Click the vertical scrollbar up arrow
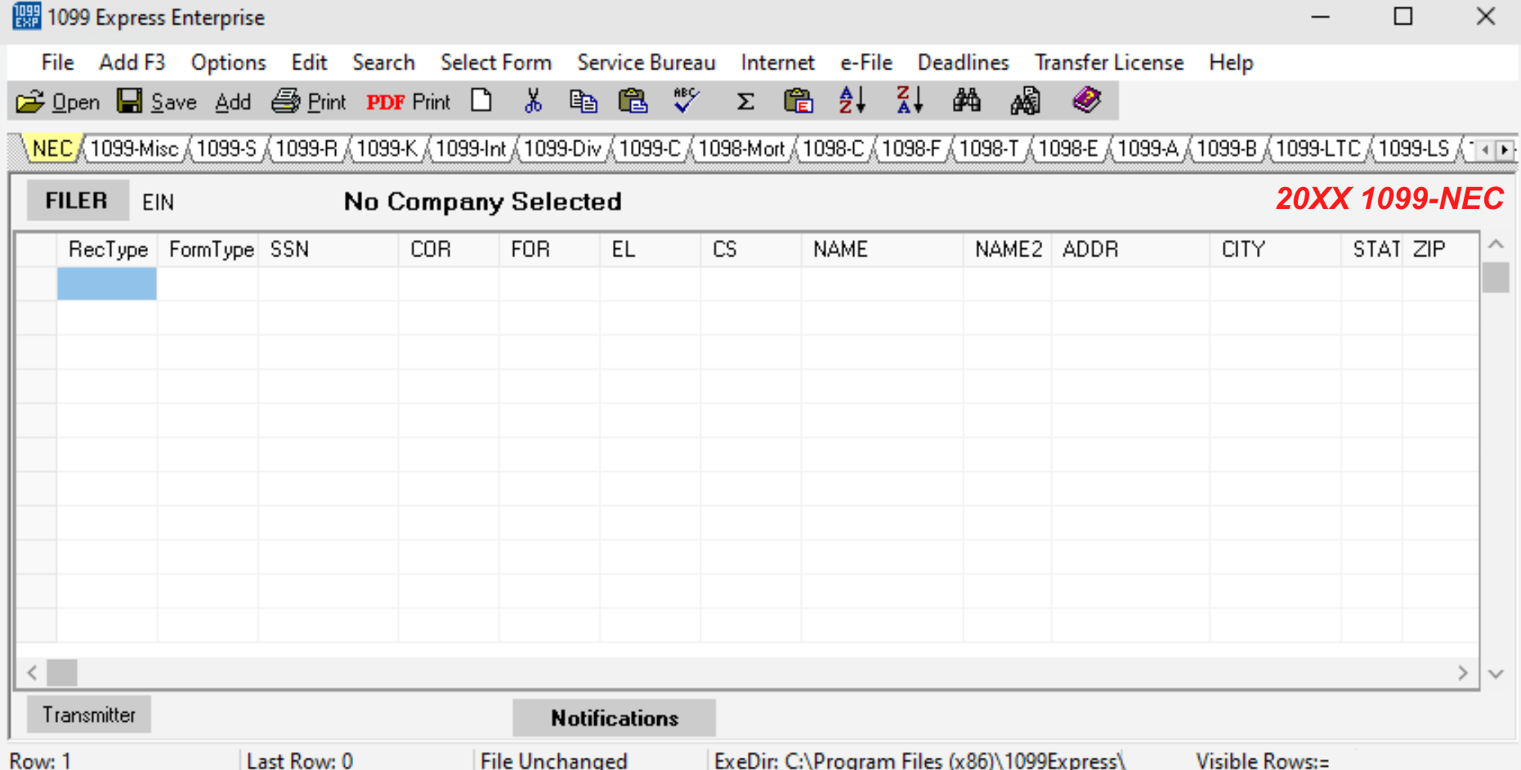Image resolution: width=1521 pixels, height=770 pixels. pos(1496,244)
